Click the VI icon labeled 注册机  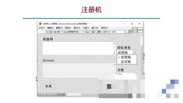[140, 30]
